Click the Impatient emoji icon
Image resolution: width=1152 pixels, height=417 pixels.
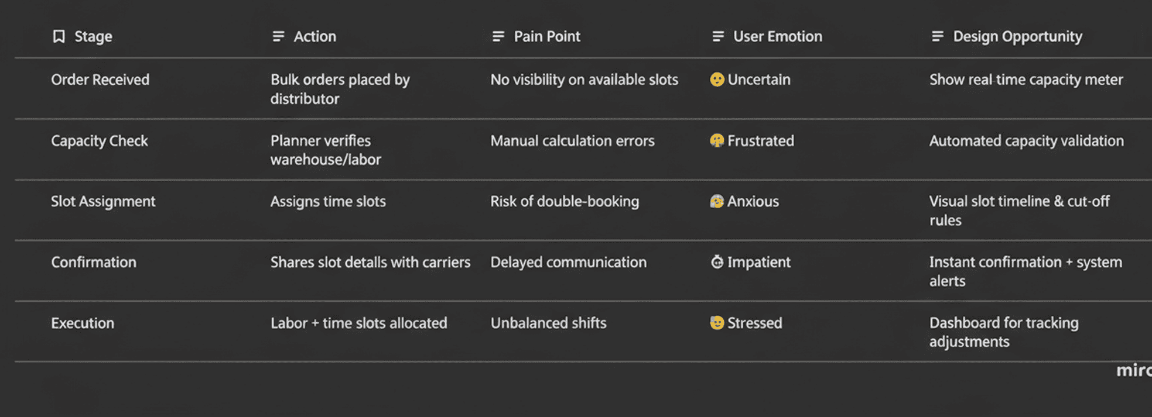click(717, 262)
